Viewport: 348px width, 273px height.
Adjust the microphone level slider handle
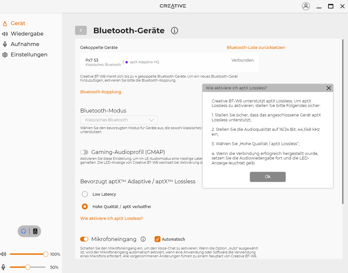(x=28, y=267)
